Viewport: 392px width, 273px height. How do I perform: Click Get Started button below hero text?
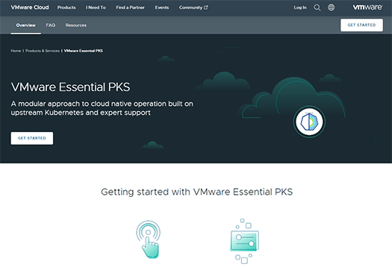[x=32, y=138]
